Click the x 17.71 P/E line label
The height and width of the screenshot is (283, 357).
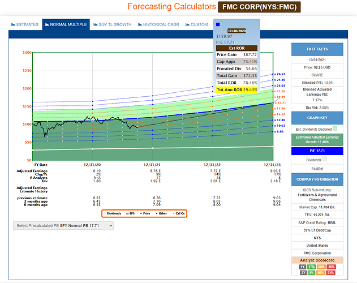(x=279, y=103)
